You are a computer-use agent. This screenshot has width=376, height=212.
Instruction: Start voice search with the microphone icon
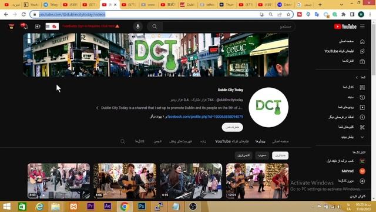tap(138, 26)
